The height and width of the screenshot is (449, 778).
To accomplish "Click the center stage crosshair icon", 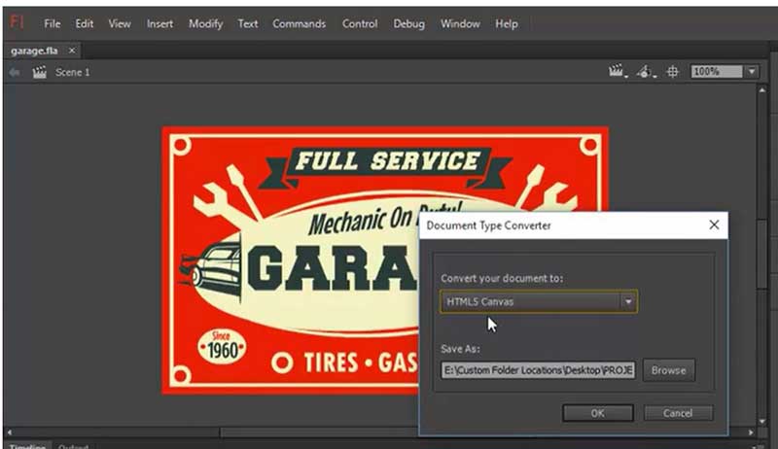I will [x=672, y=71].
